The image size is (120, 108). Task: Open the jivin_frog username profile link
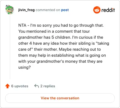(26, 10)
